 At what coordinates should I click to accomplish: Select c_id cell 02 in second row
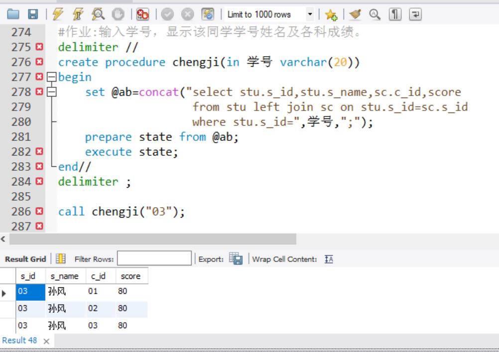point(101,308)
